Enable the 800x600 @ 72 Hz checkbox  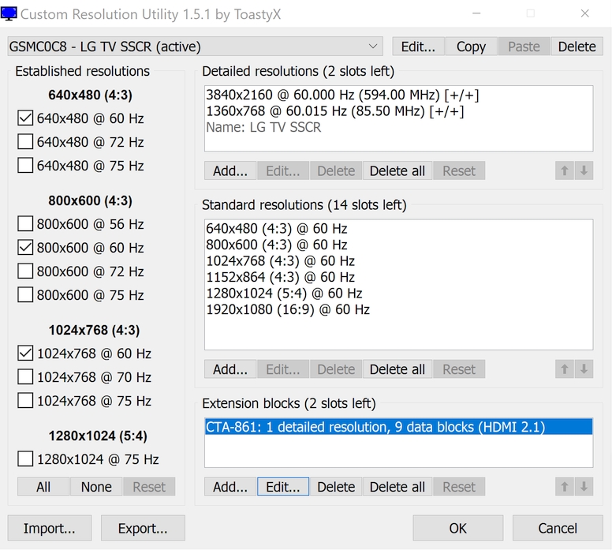[25, 271]
